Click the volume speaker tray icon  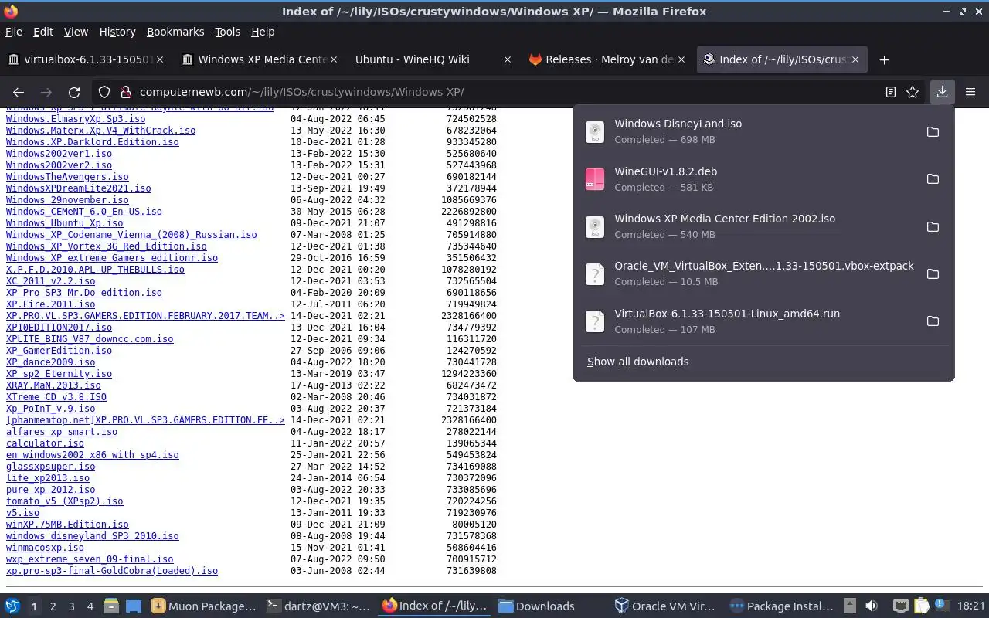pyautogui.click(x=871, y=606)
